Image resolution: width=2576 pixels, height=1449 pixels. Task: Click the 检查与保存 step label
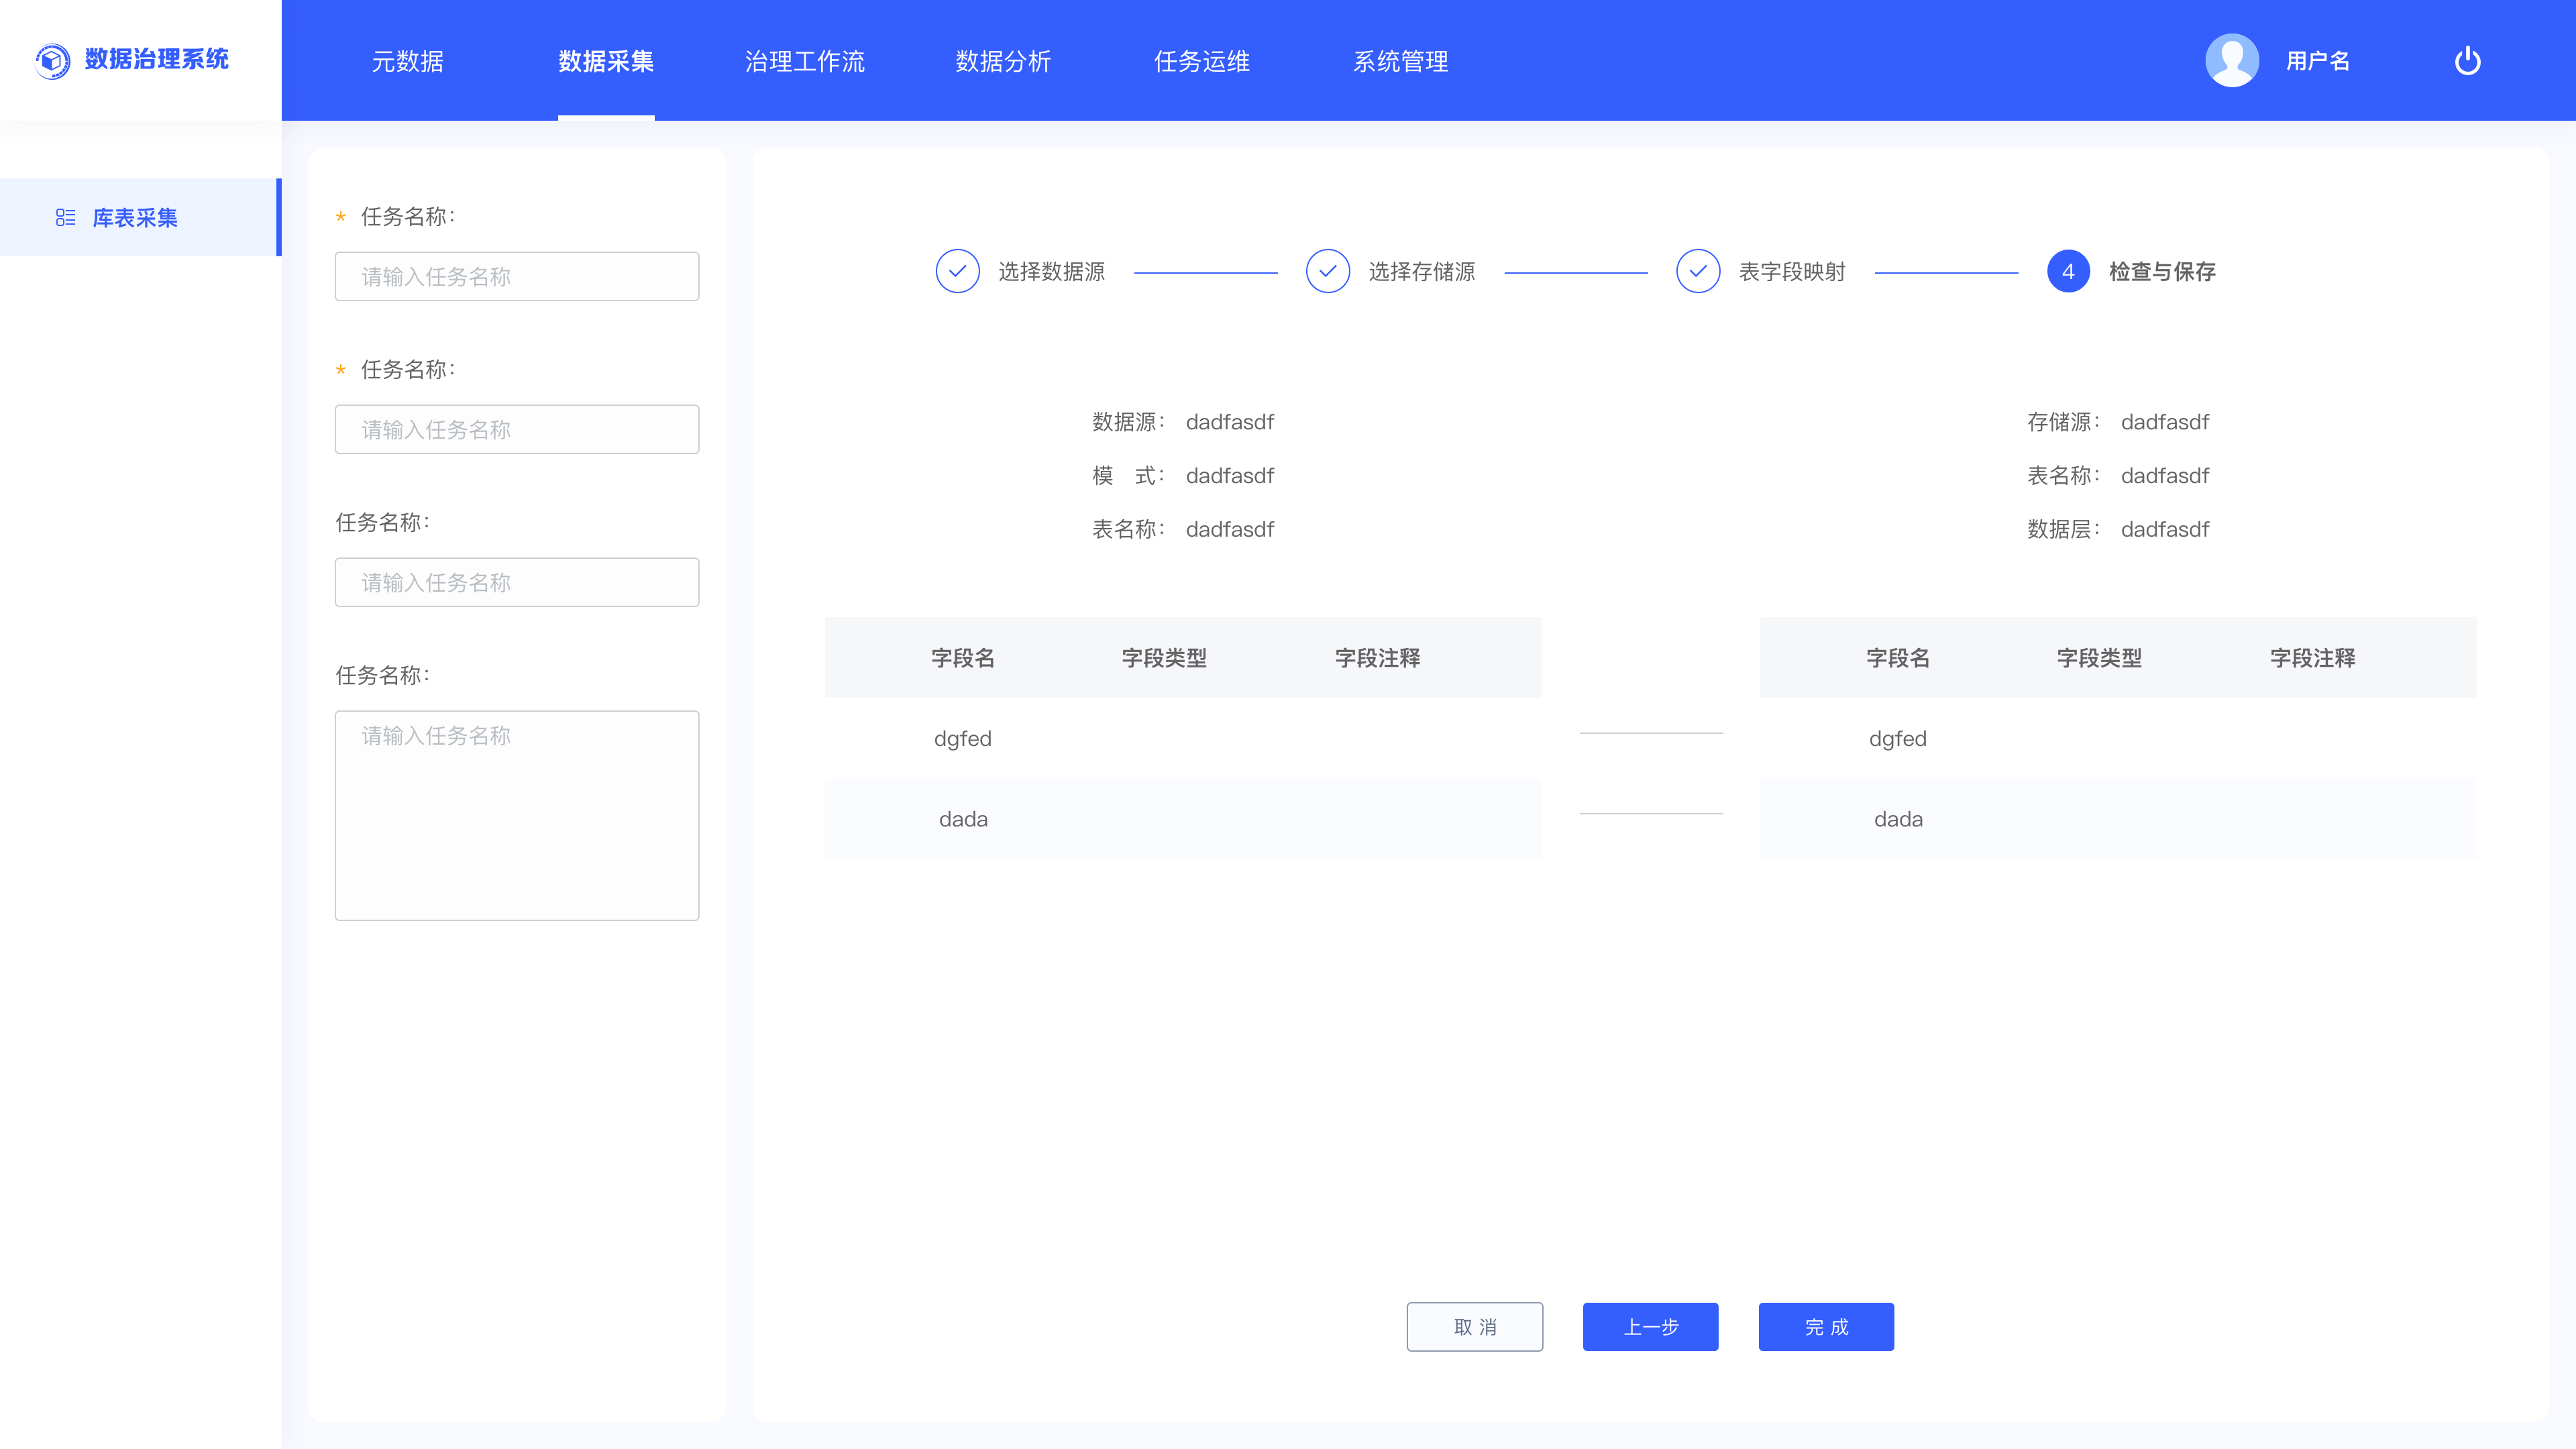click(2162, 272)
